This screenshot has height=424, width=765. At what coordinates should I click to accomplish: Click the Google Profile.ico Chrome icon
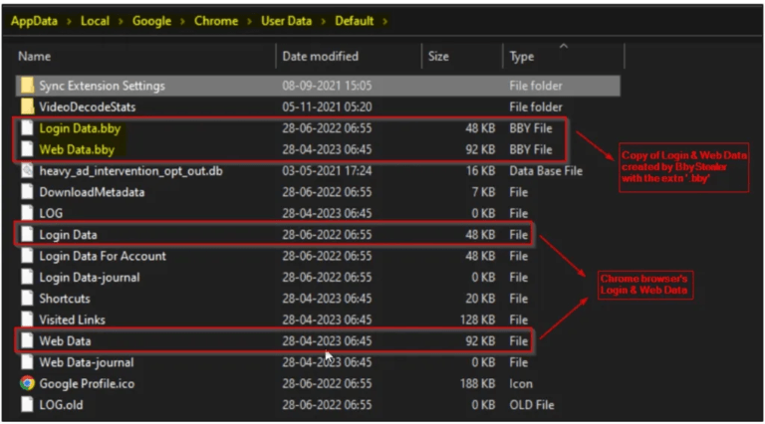click(27, 383)
